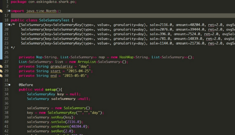
Task: Click the warning marker on line 28
Action: (1, 66)
